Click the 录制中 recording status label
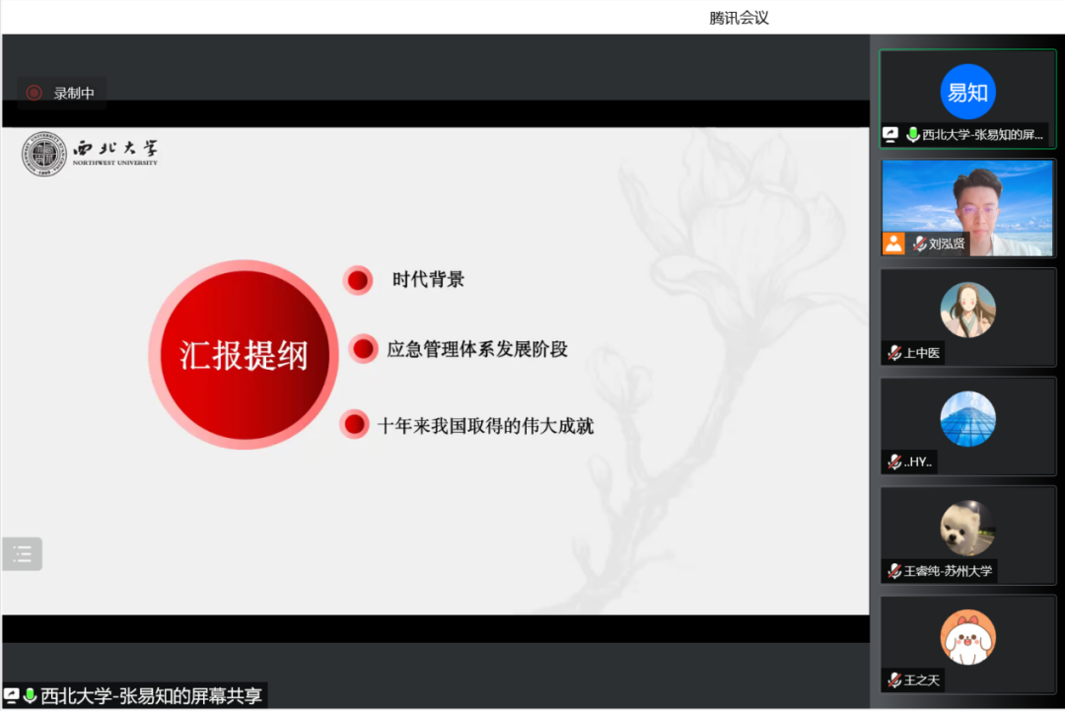Screen dimensions: 1065x711 [74, 93]
